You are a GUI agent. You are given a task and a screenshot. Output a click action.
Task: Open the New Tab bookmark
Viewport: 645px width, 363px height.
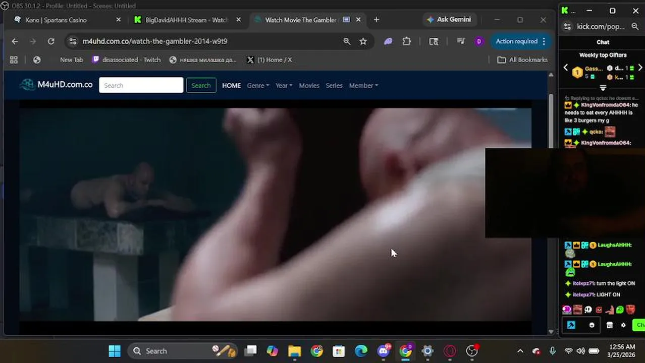point(71,59)
